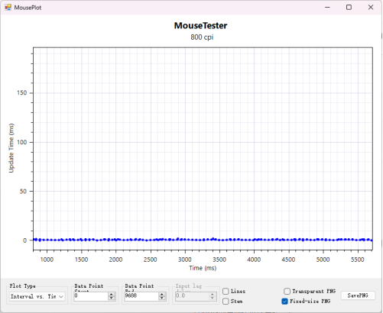Click the MousePlot app icon in title bar

8,8
